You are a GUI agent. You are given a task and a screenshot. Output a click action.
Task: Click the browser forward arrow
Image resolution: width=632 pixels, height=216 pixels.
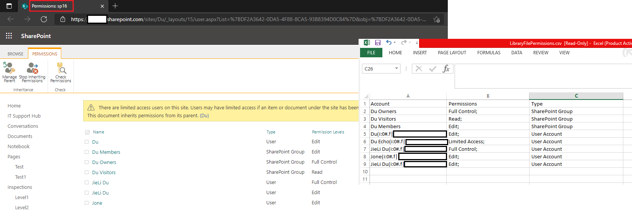coord(27,19)
